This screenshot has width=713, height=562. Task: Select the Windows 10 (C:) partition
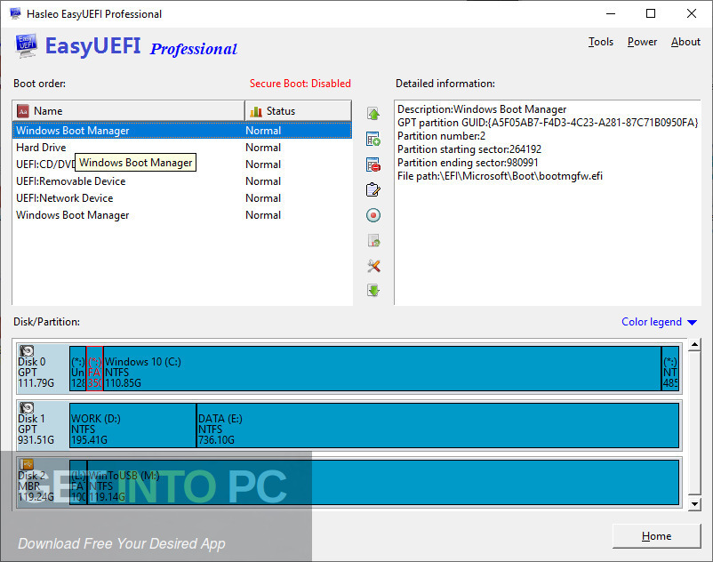(382, 368)
